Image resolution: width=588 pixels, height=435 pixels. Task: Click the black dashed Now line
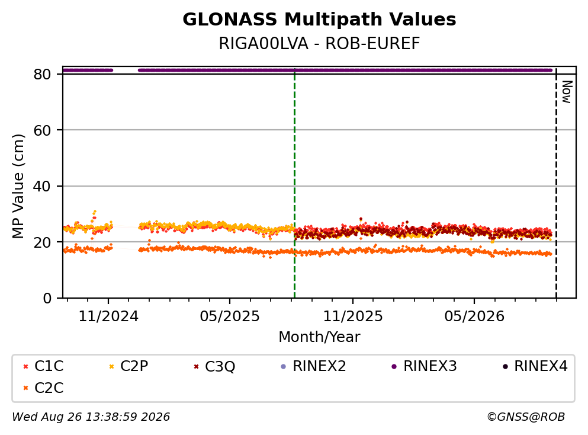(556, 184)
